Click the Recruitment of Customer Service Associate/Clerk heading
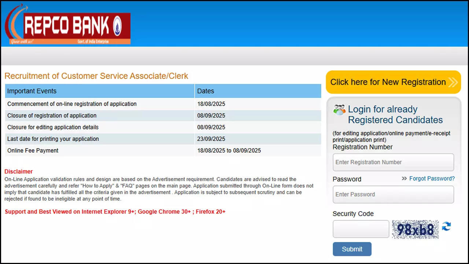Screen dimensions: 469x264 point(96,76)
